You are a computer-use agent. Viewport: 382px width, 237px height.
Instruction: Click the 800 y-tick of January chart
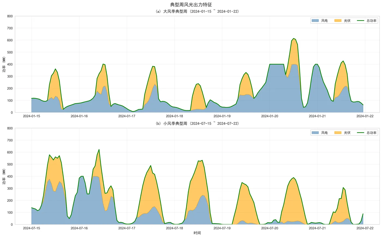coord(10,16)
